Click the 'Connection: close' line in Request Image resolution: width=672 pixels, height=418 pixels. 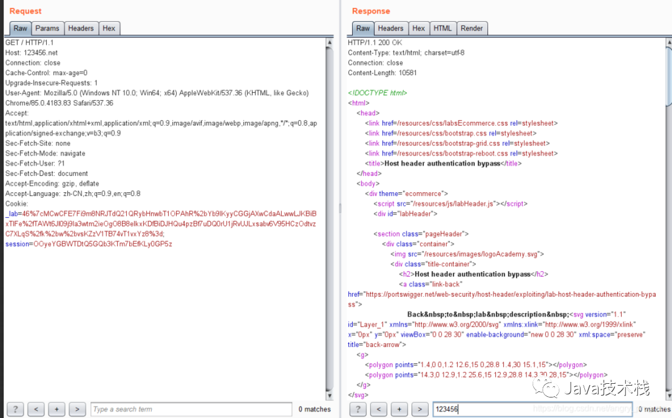click(32, 63)
